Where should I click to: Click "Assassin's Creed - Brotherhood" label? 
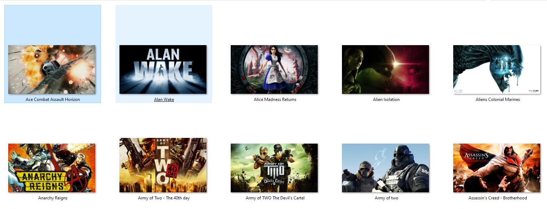[x=498, y=198]
